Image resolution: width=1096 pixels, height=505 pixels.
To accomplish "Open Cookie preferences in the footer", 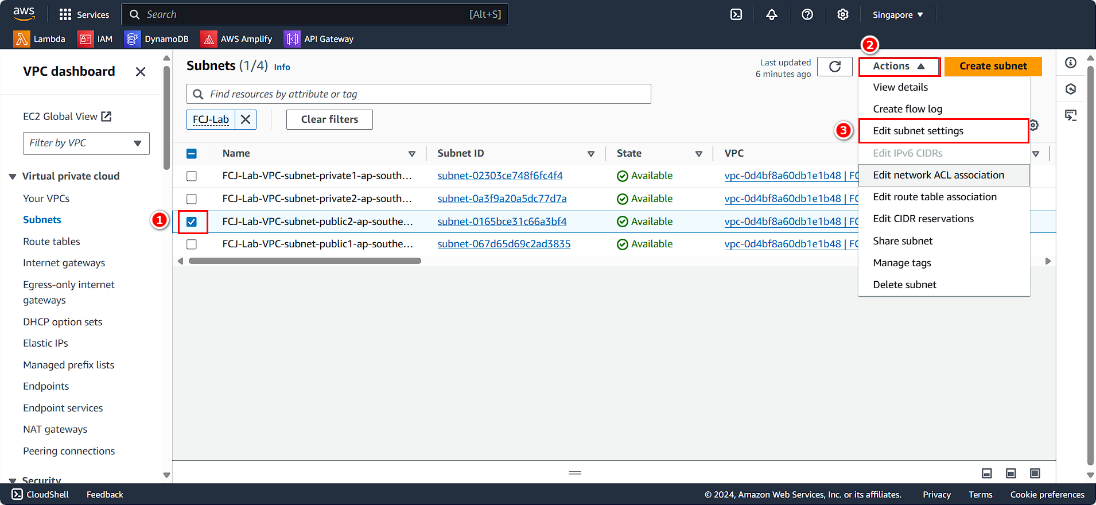I will pyautogui.click(x=1047, y=495).
